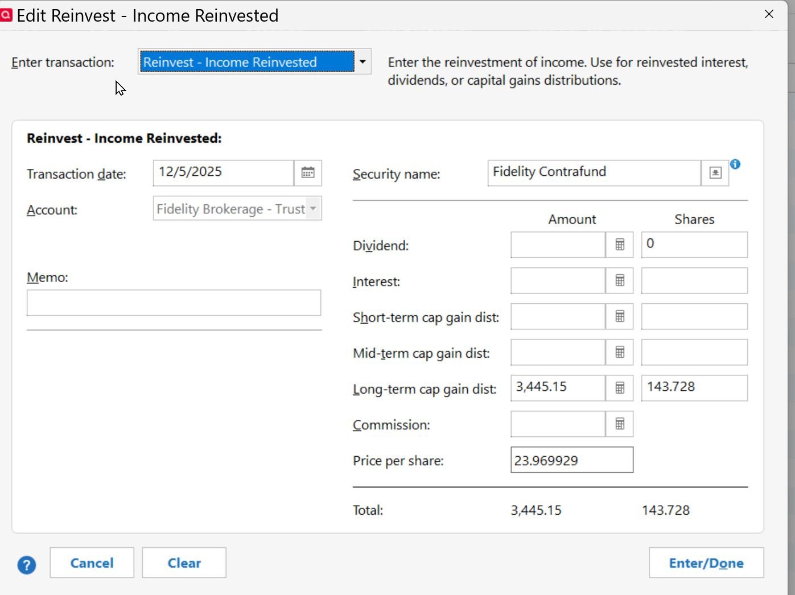Click the Security name label

[397, 174]
